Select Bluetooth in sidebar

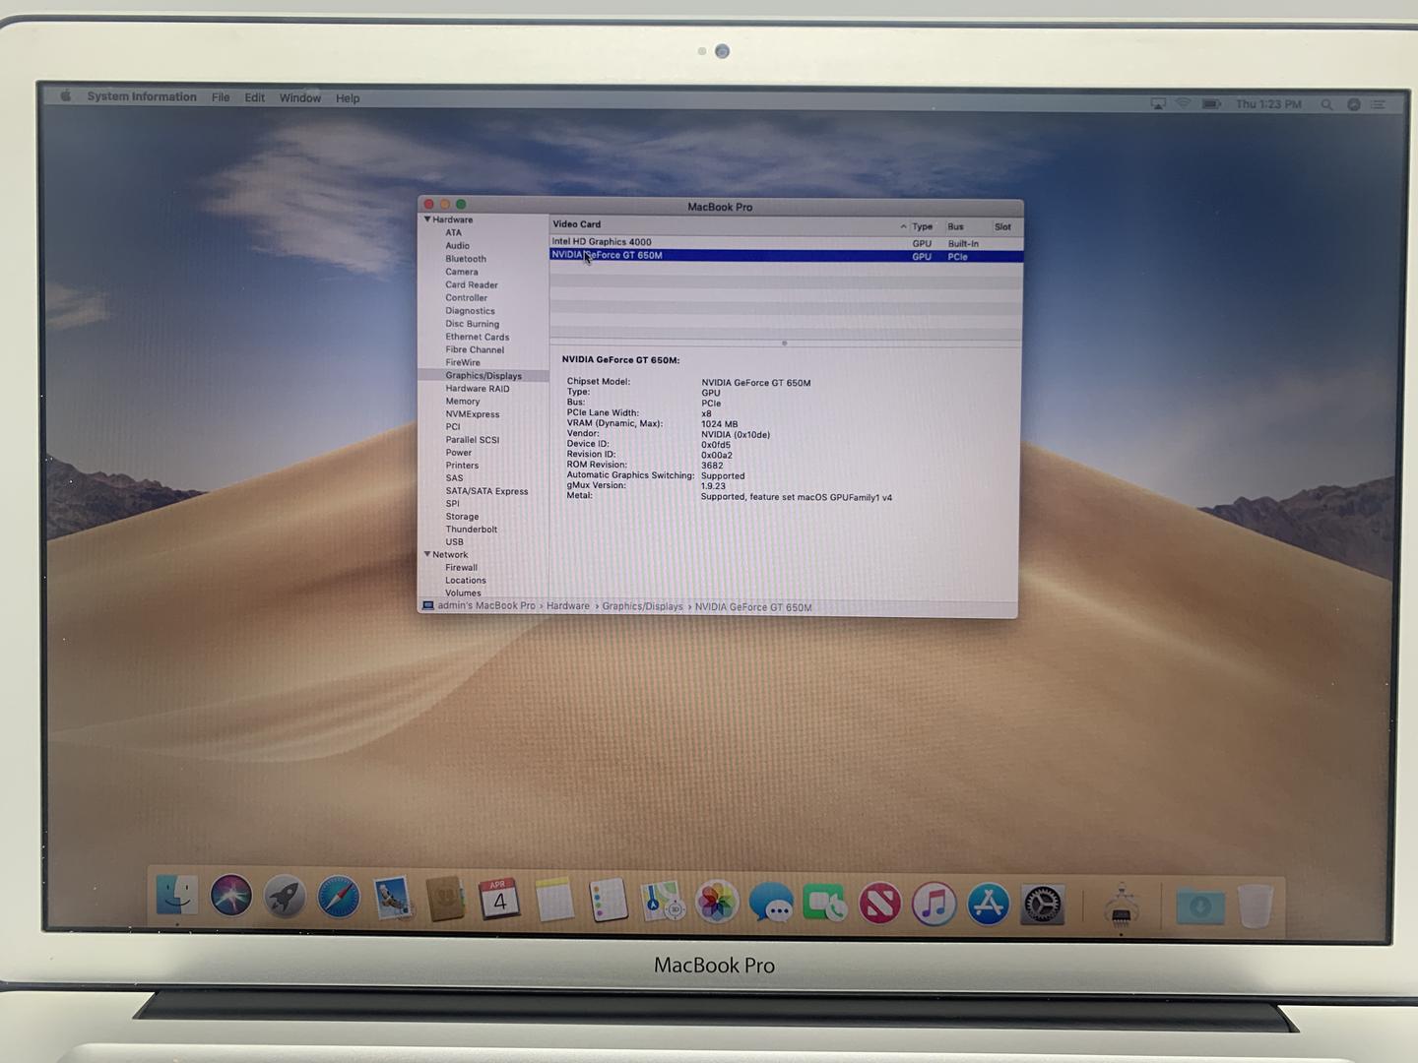tap(466, 259)
